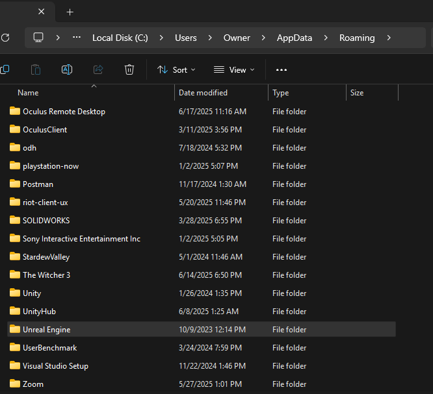433x394 pixels.
Task: Click the Share toolbar icon
Action: coord(98,69)
